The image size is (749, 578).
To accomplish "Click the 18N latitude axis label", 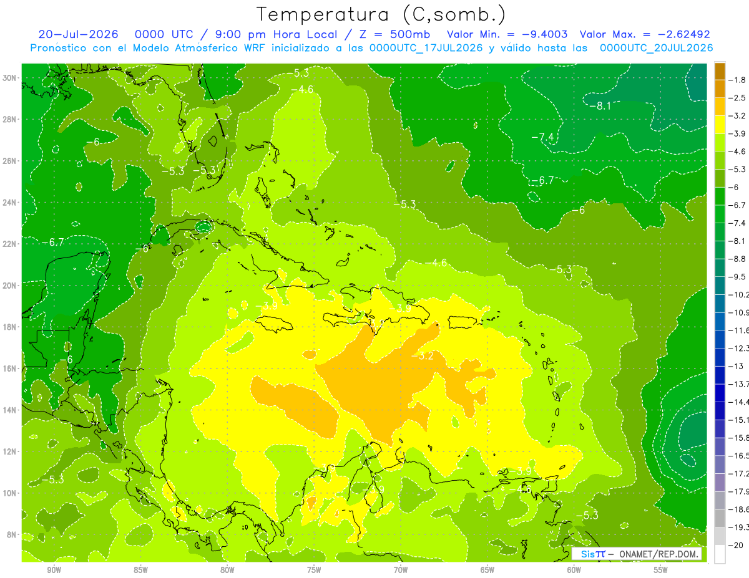I will [11, 327].
